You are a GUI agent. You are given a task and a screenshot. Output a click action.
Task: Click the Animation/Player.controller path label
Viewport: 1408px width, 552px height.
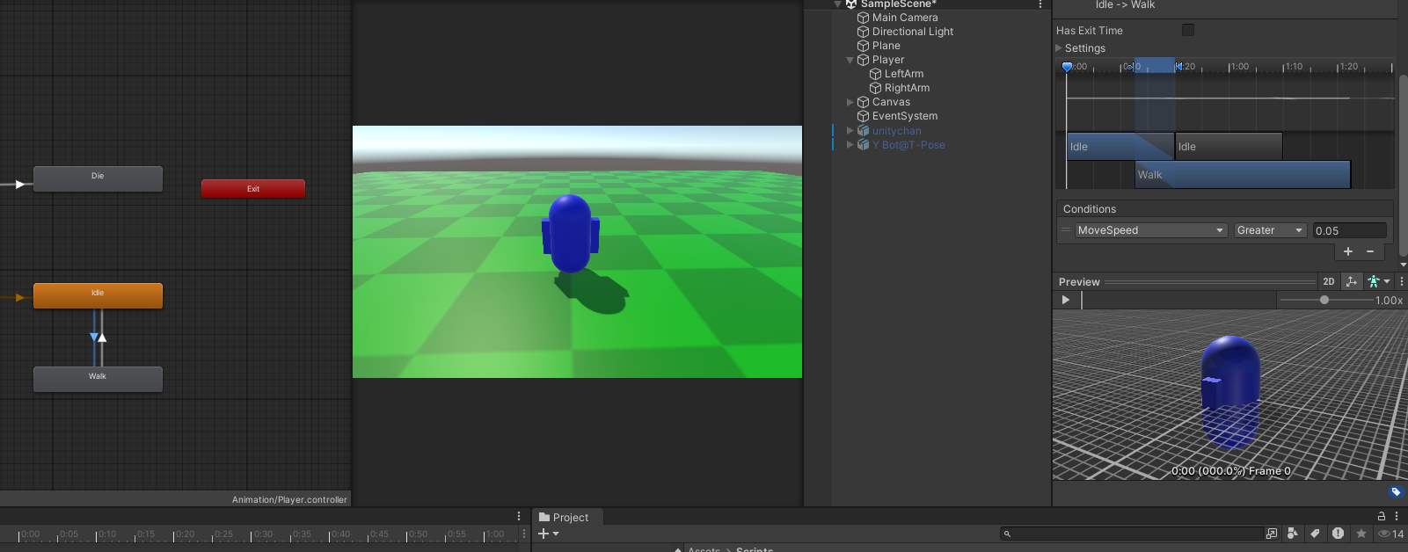point(289,500)
